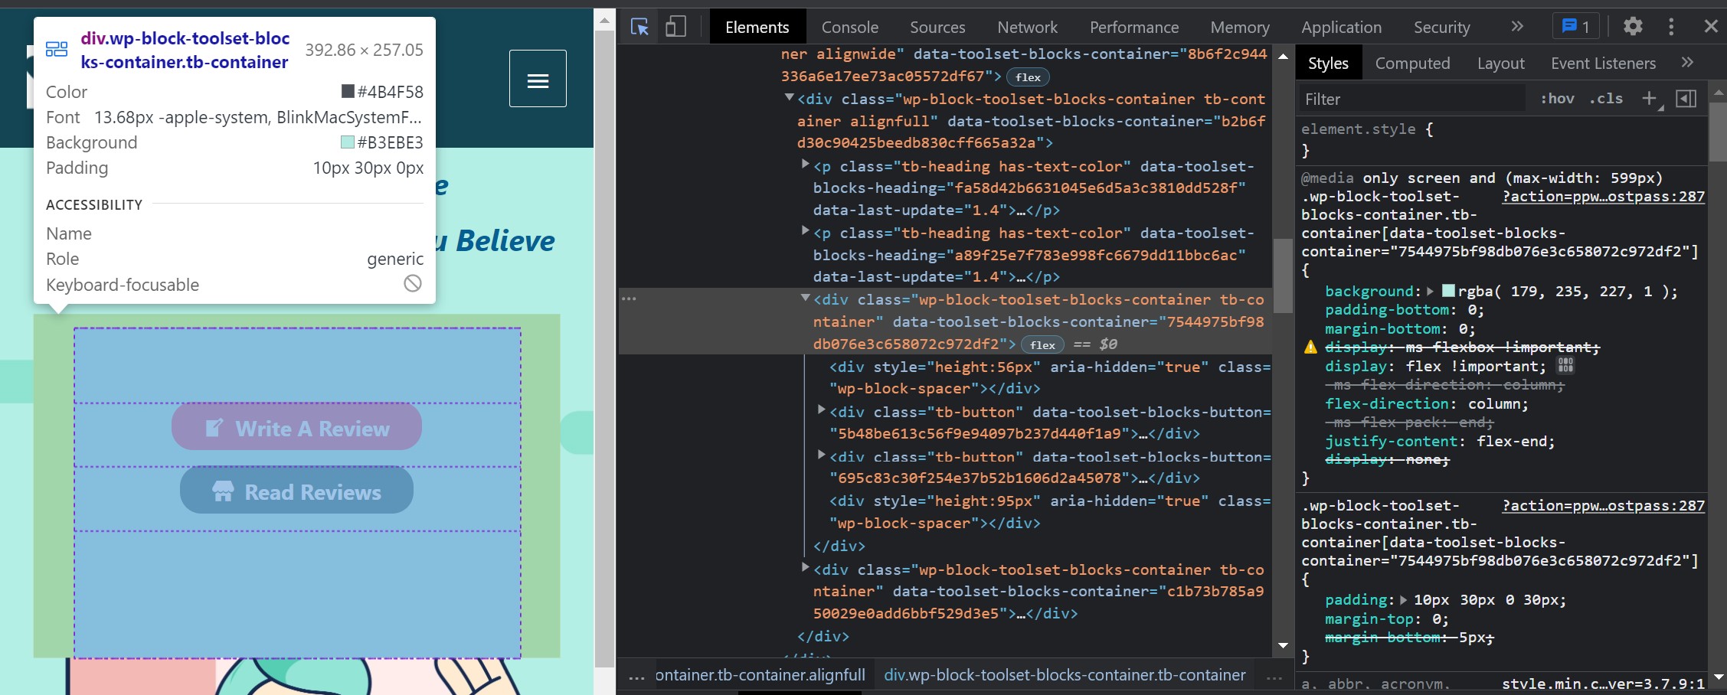1727x695 pixels.
Task: Expand the padding shorthand property
Action: point(1403,600)
